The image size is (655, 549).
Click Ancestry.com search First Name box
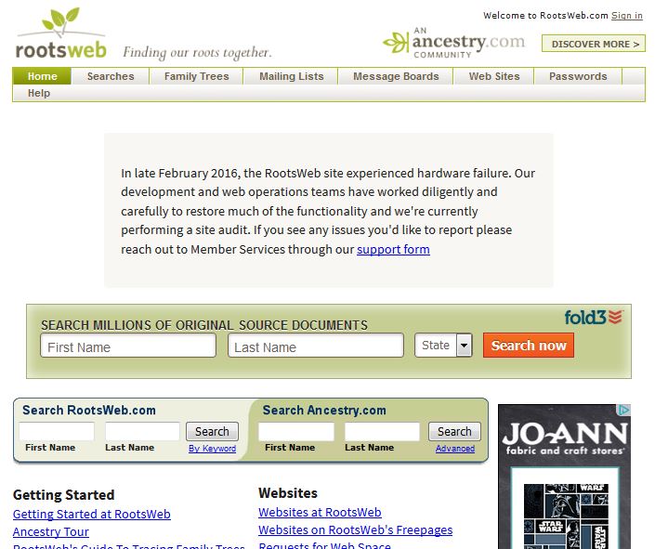pos(296,431)
